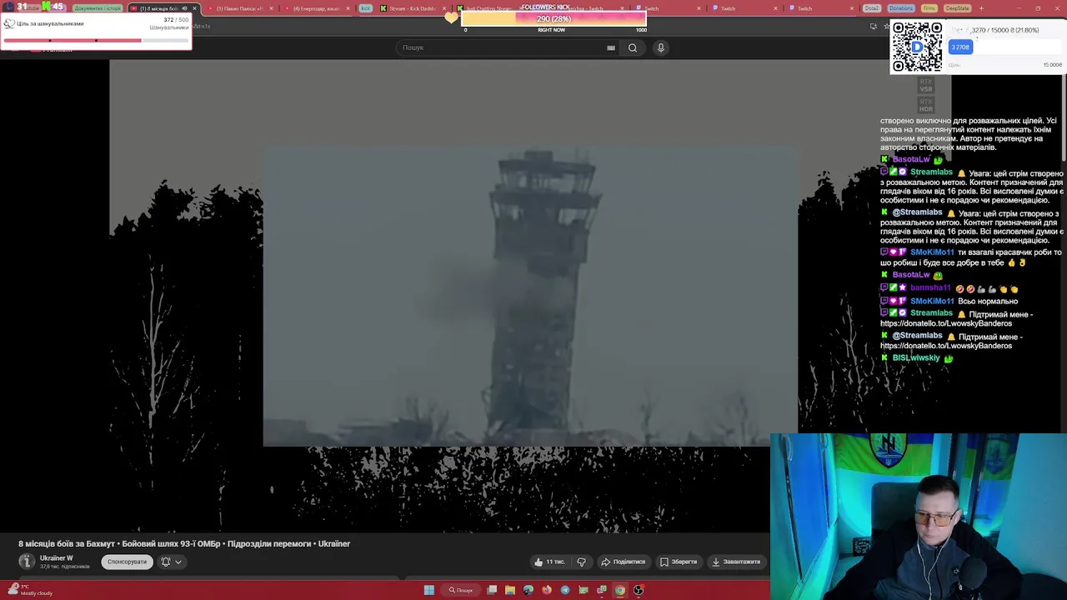Save the video with Зберегти button
The image size is (1067, 600).
point(679,562)
